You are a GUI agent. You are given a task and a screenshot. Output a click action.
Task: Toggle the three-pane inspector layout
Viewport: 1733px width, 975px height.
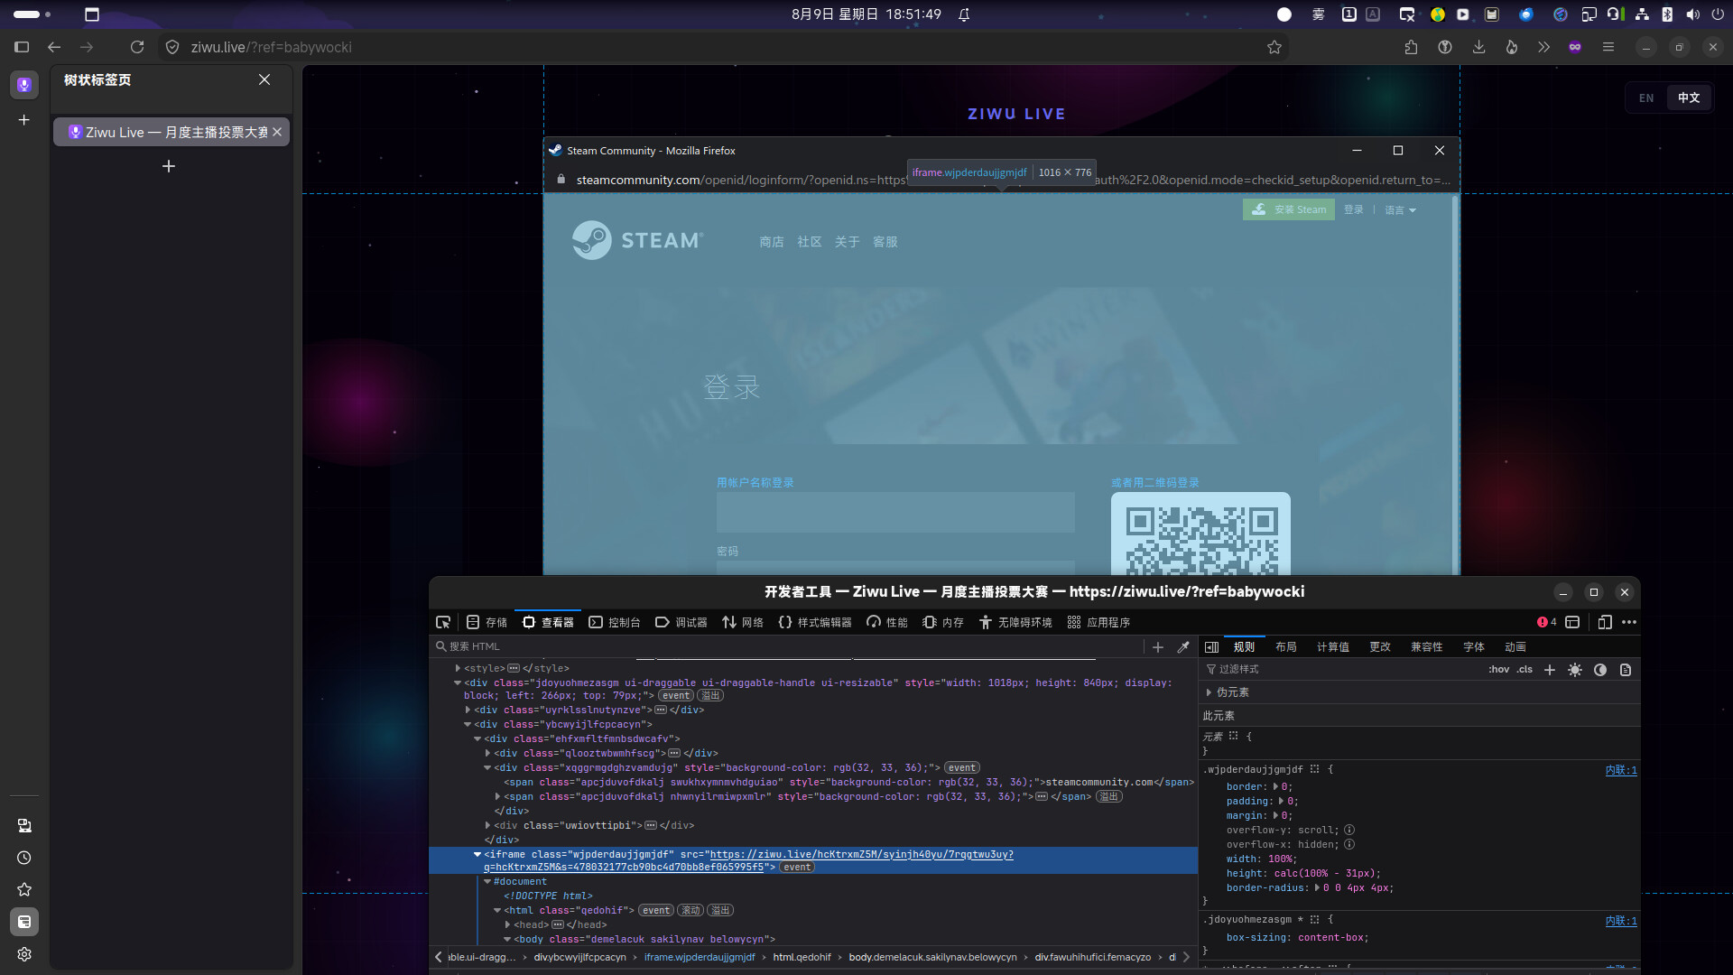[1212, 647]
